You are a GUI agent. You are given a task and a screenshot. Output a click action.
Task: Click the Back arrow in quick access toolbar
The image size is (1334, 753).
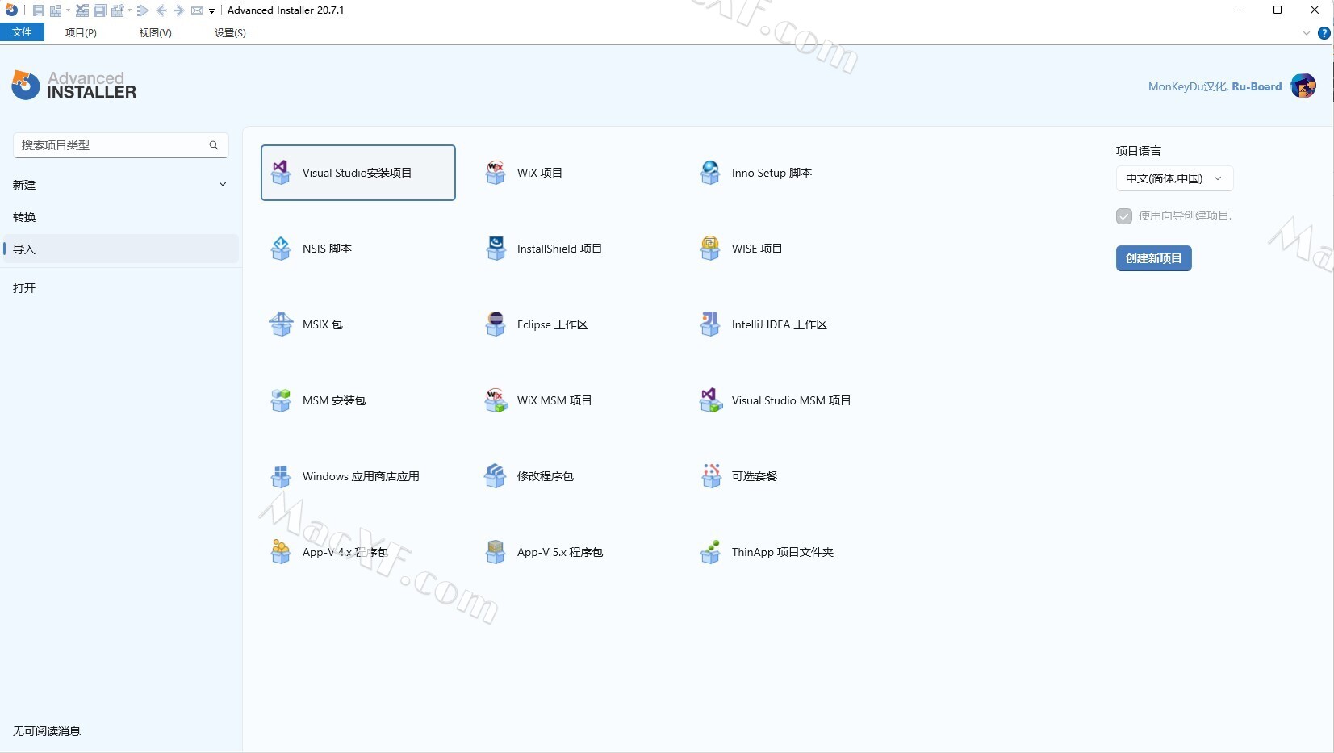161,10
